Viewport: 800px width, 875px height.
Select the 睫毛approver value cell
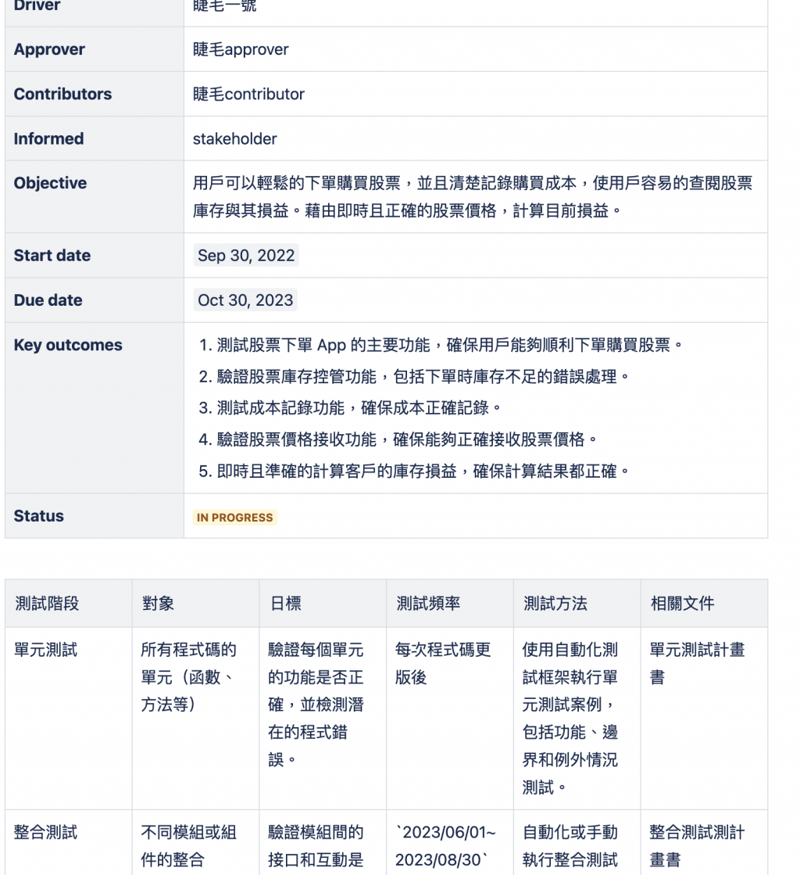coord(476,49)
